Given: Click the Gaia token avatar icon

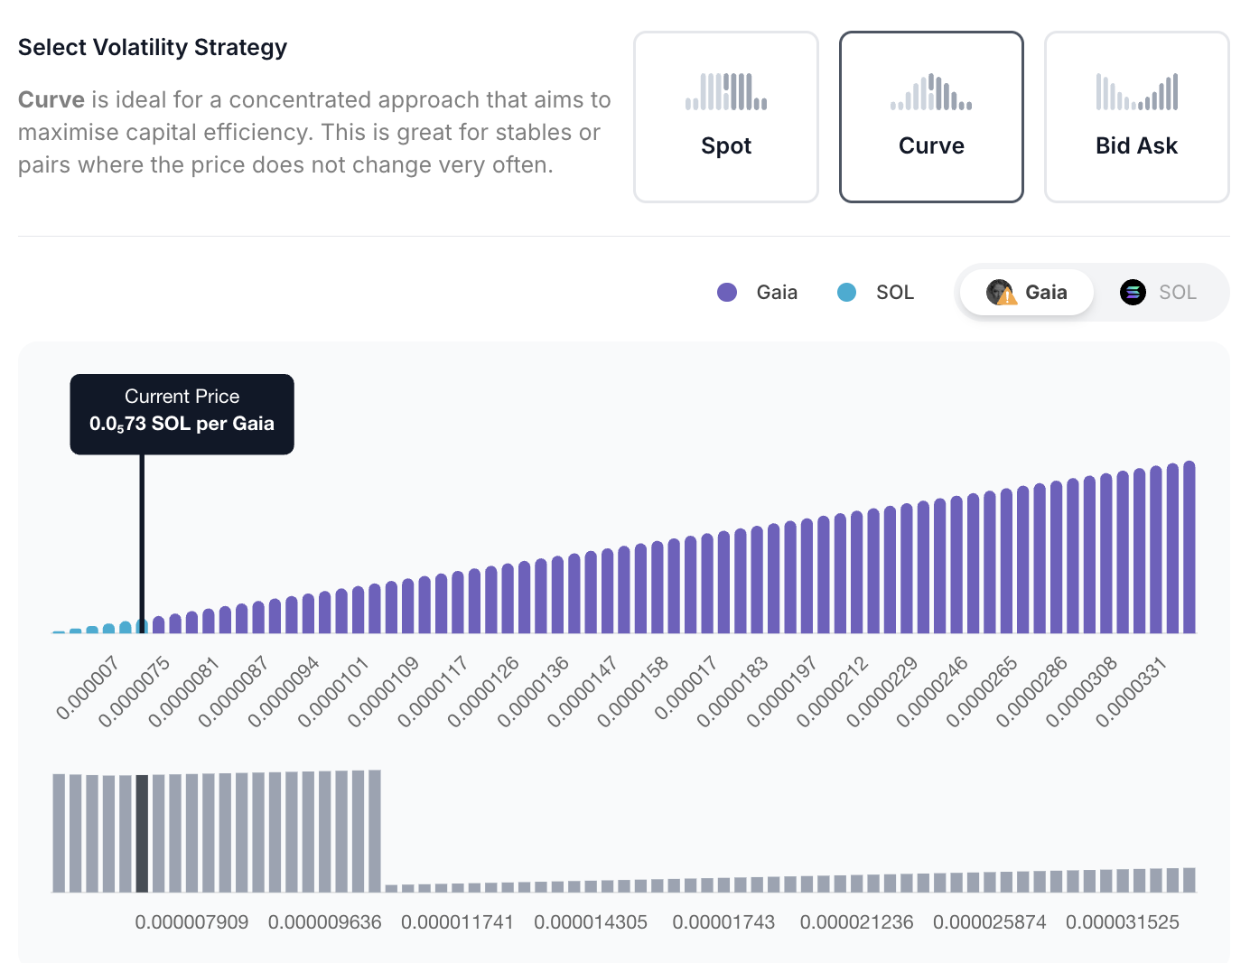Looking at the screenshot, I should [1000, 292].
